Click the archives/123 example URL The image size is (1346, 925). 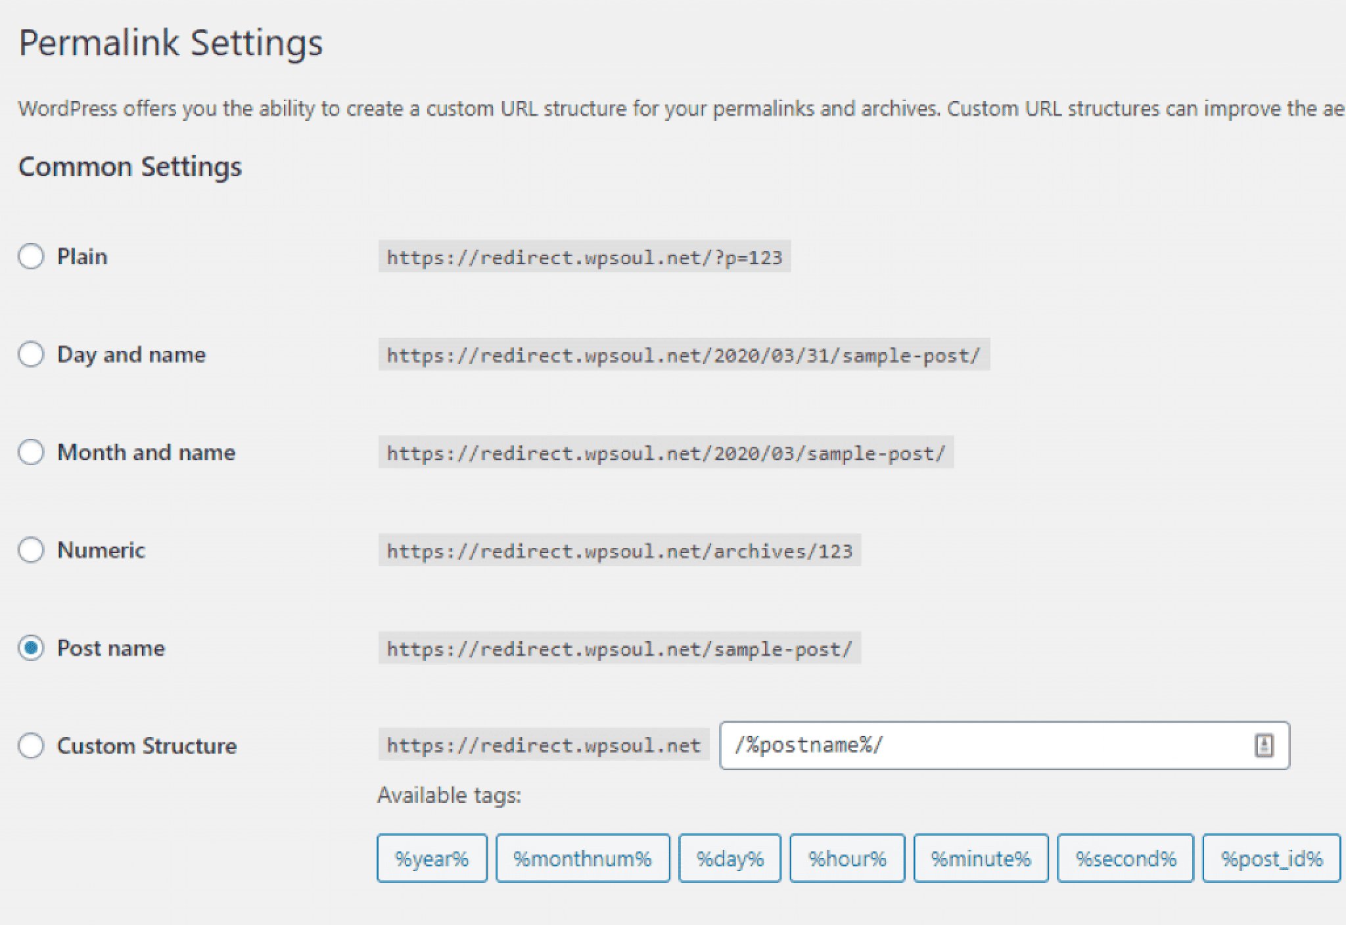pos(619,551)
